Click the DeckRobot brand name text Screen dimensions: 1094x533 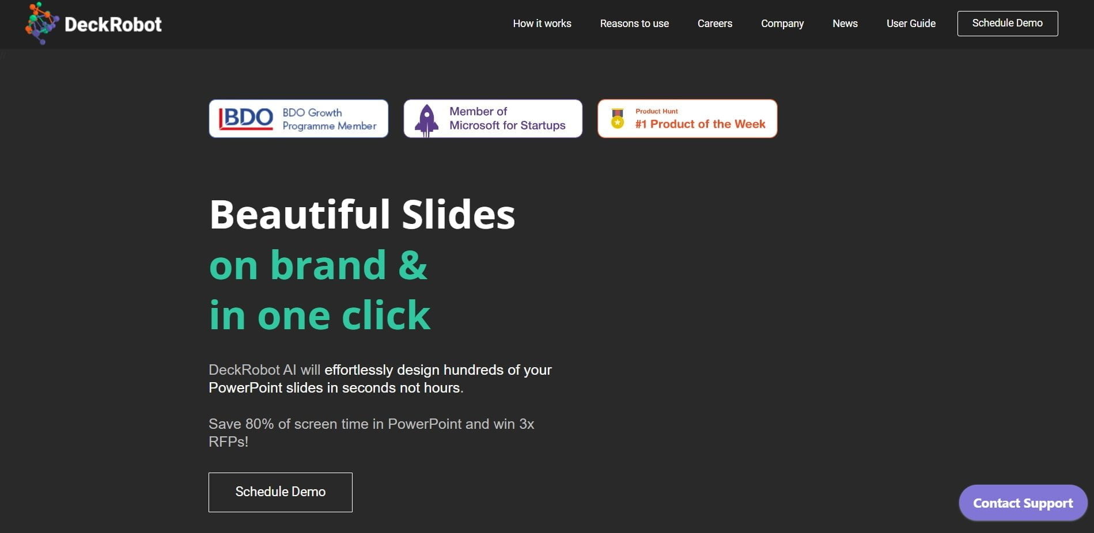(x=113, y=24)
